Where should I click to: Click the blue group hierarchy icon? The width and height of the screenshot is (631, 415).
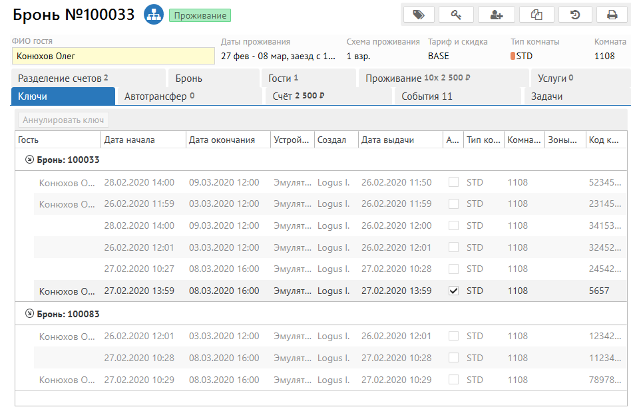(154, 15)
